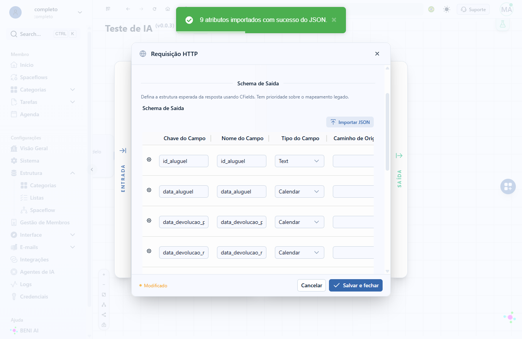Image resolution: width=522 pixels, height=339 pixels.
Task: Click the globe icon beside Requisição HTTP
Action: pos(143,54)
